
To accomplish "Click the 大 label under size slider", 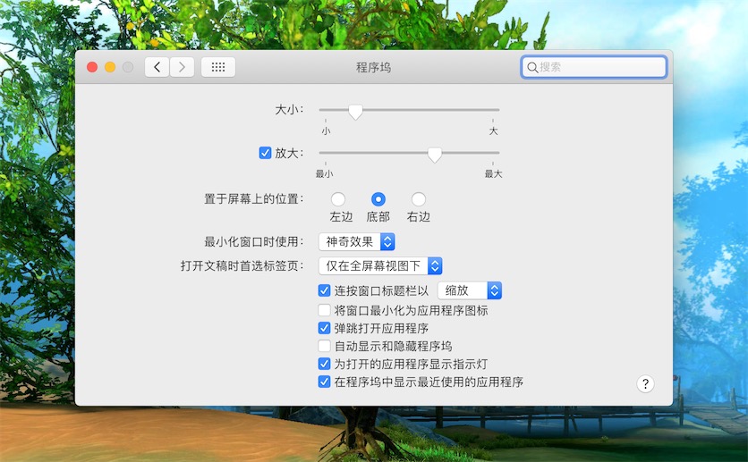I will point(493,131).
